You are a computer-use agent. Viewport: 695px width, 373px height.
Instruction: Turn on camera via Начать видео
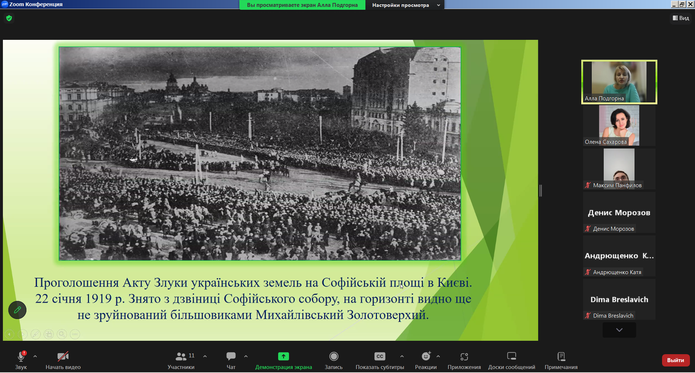click(63, 361)
